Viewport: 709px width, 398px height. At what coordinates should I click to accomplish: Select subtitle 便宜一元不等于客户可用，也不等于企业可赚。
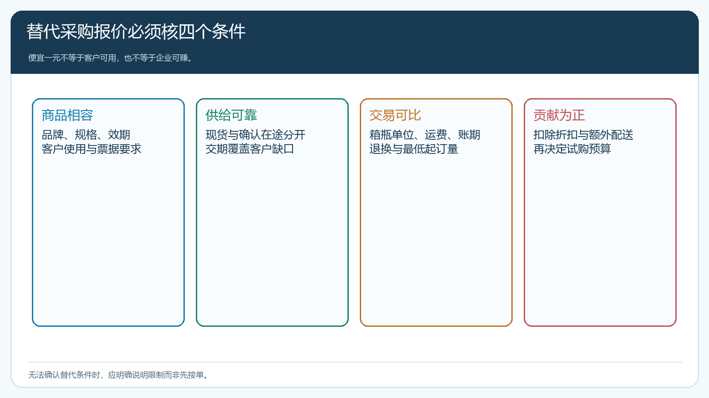[x=111, y=58]
